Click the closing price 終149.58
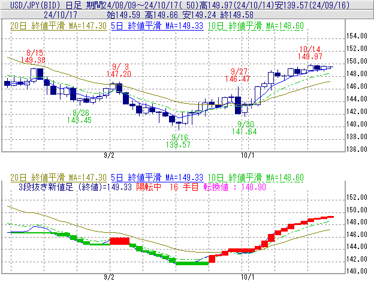 click(x=237, y=15)
